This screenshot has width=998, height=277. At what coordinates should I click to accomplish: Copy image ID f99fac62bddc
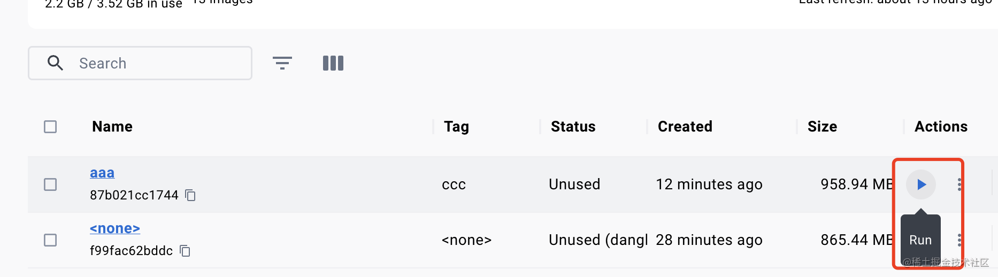(x=185, y=251)
